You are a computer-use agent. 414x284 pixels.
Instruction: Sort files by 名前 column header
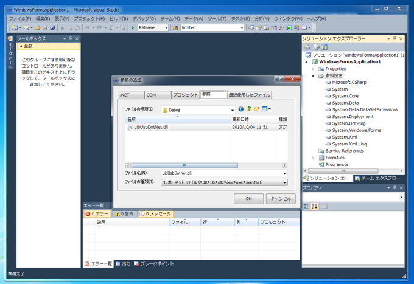[x=178, y=119]
